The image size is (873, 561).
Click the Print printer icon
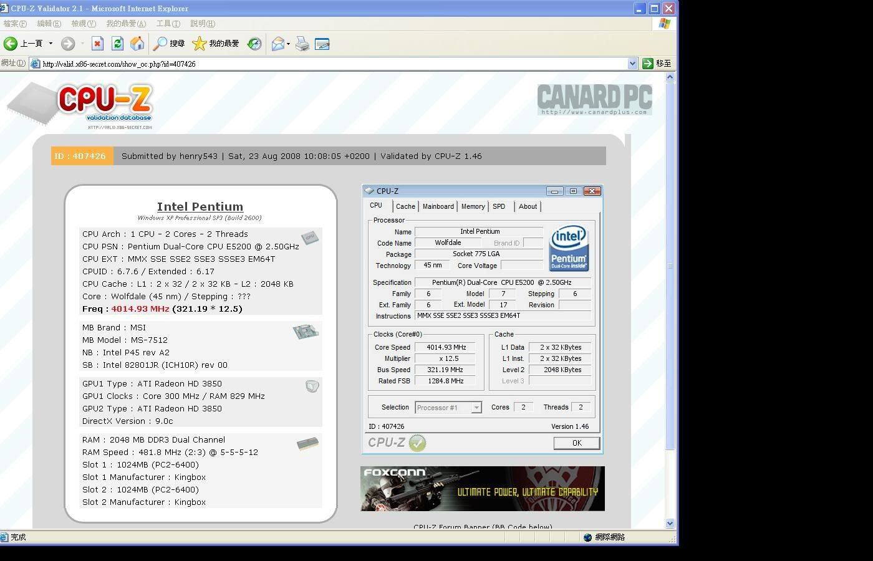click(302, 44)
